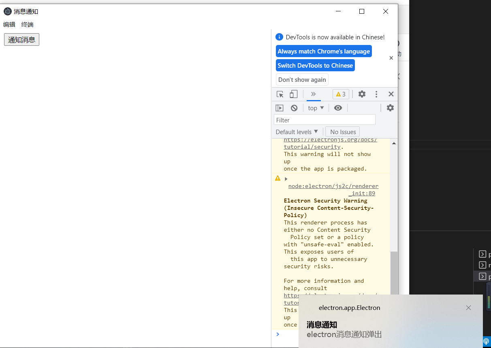The width and height of the screenshot is (491, 348).
Task: Open the console settings gear
Action: pos(390,108)
